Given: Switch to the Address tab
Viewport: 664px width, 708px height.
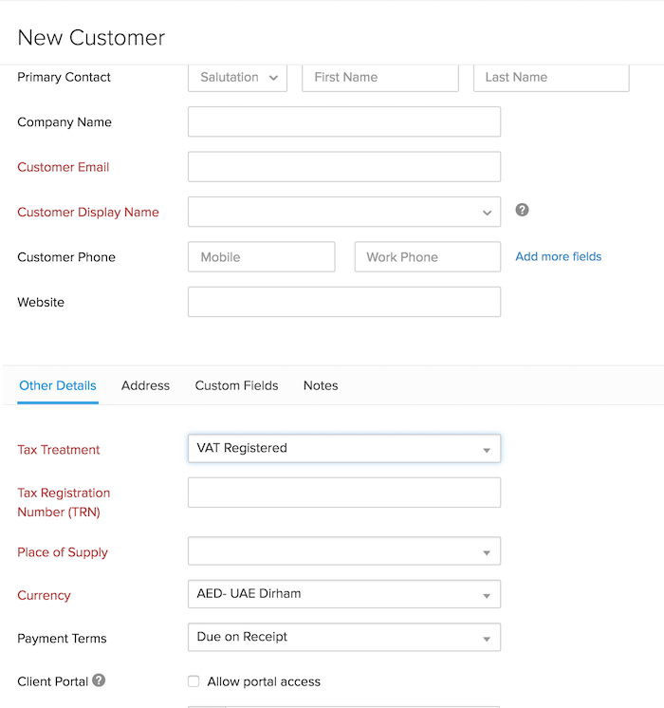Looking at the screenshot, I should [x=145, y=385].
